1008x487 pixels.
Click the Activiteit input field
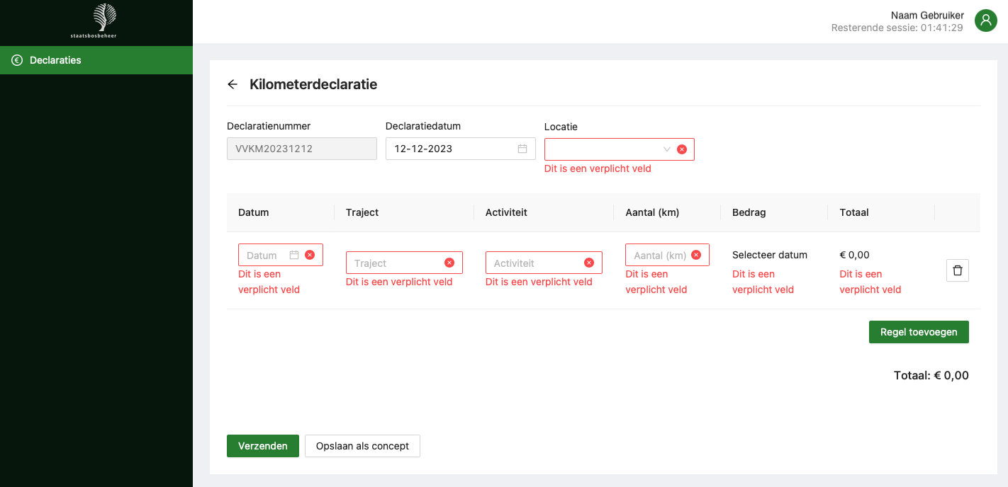click(544, 263)
